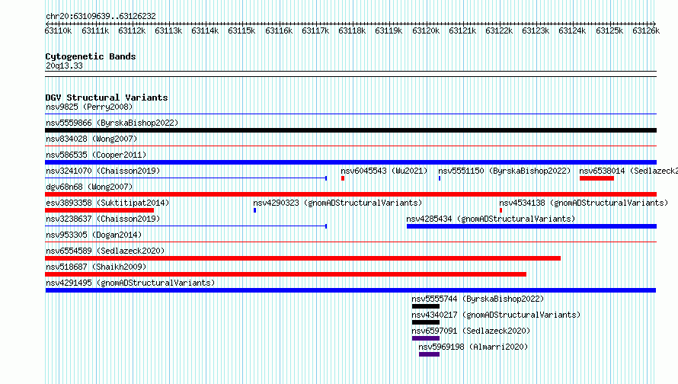This screenshot has height=384, width=678.
Task: Click the small blue nsv4290323 marker
Action: click(254, 210)
